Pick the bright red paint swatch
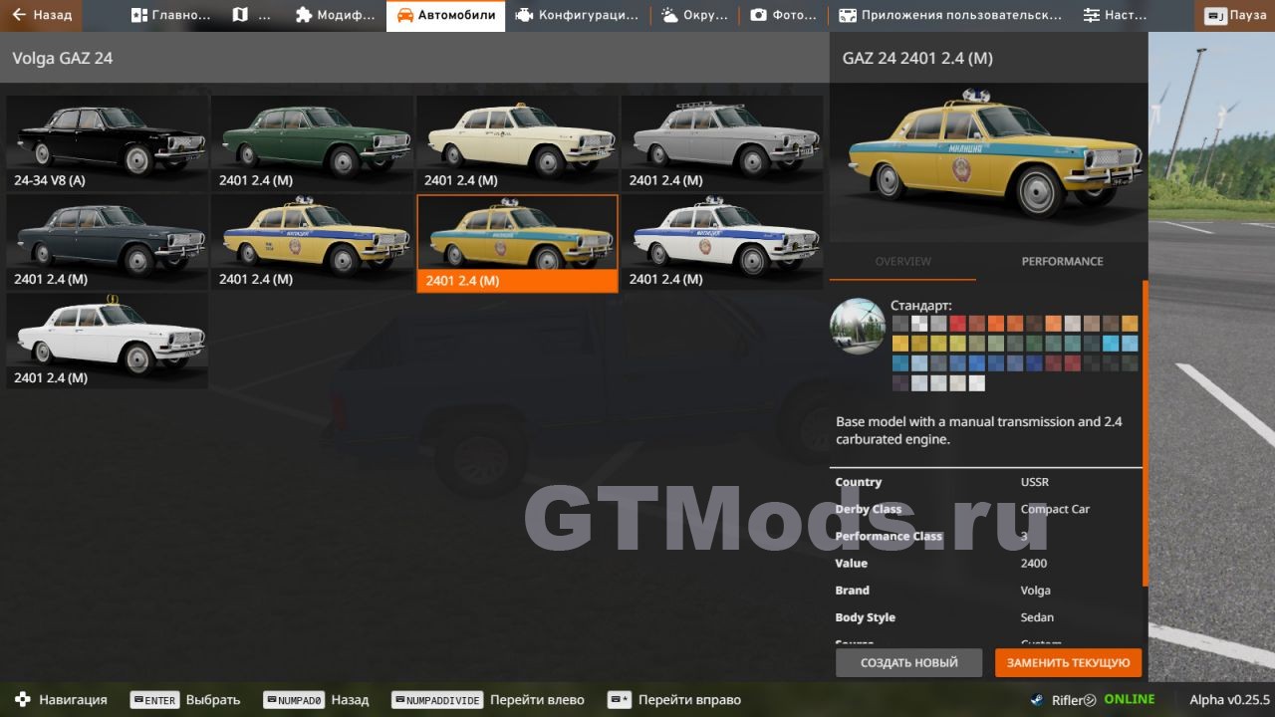Image resolution: width=1275 pixels, height=717 pixels. coord(957,324)
